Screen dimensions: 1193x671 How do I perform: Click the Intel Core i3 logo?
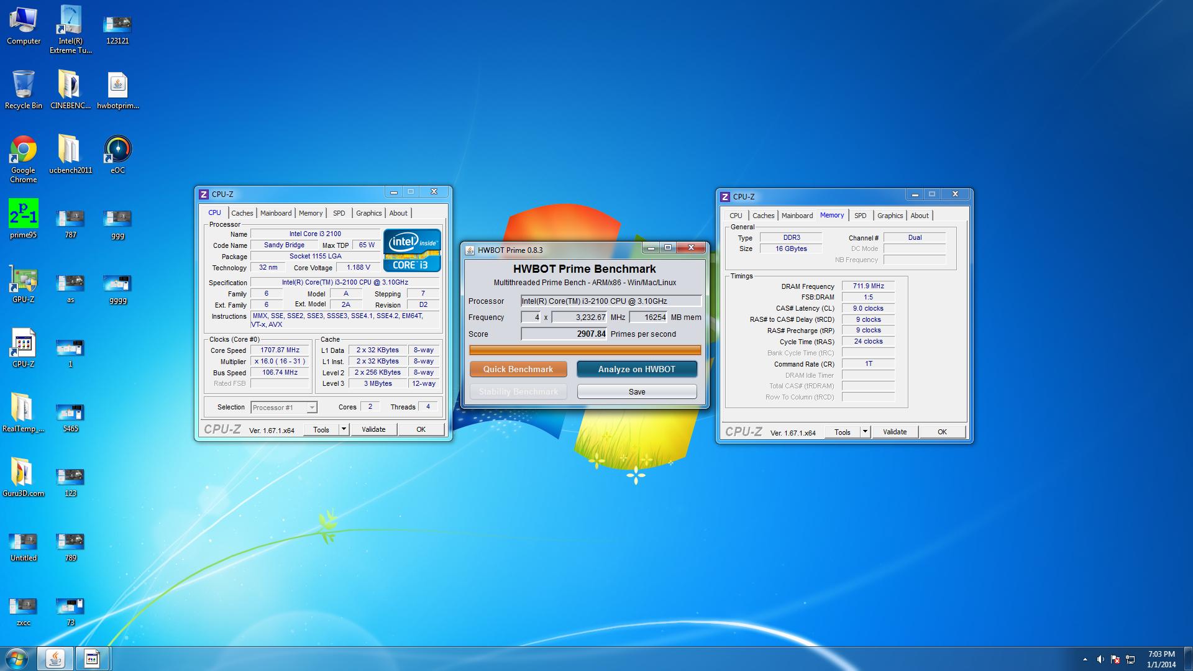click(412, 250)
